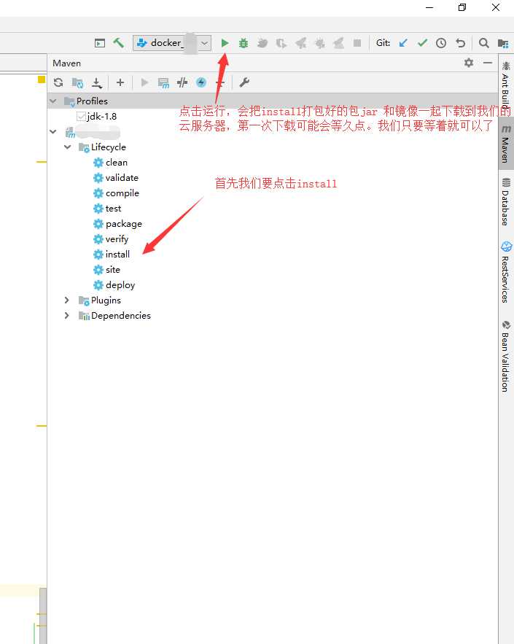Open Search Everywhere magnifier icon
This screenshot has width=514, height=644.
click(x=484, y=43)
